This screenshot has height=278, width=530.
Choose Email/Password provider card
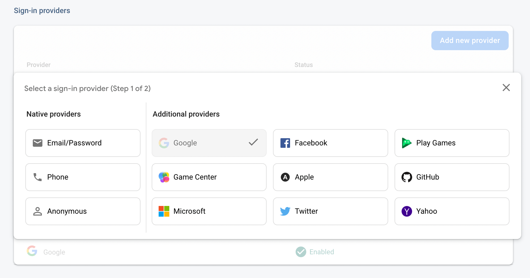click(x=83, y=143)
